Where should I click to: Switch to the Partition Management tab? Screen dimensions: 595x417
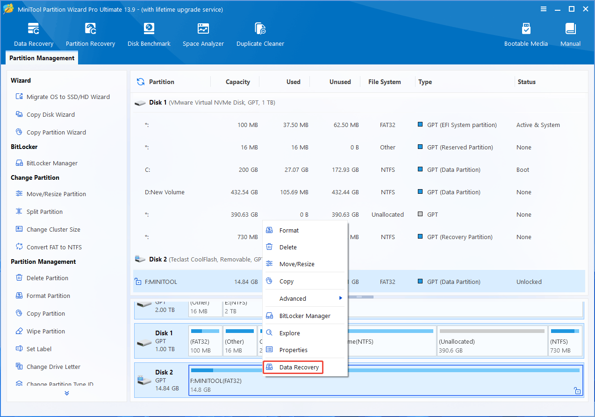coord(42,58)
